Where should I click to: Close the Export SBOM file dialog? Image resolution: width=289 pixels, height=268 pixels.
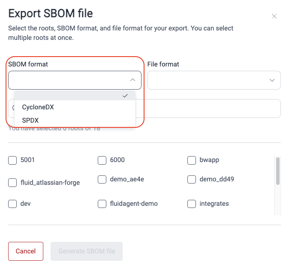[274, 16]
